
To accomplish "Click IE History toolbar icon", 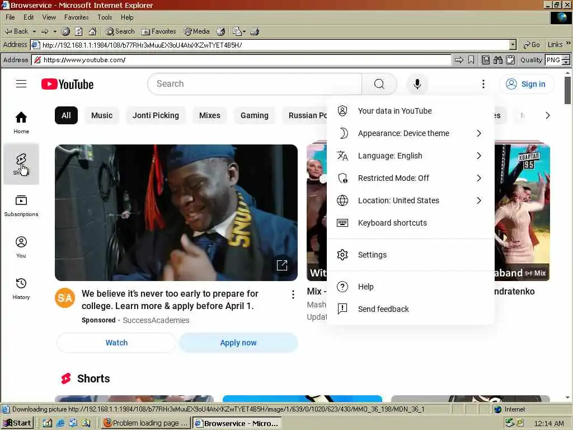I will click(x=220, y=31).
